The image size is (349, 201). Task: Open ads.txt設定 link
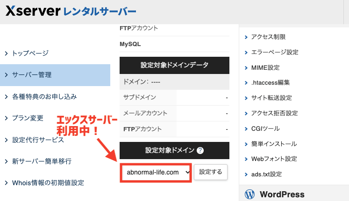(267, 174)
